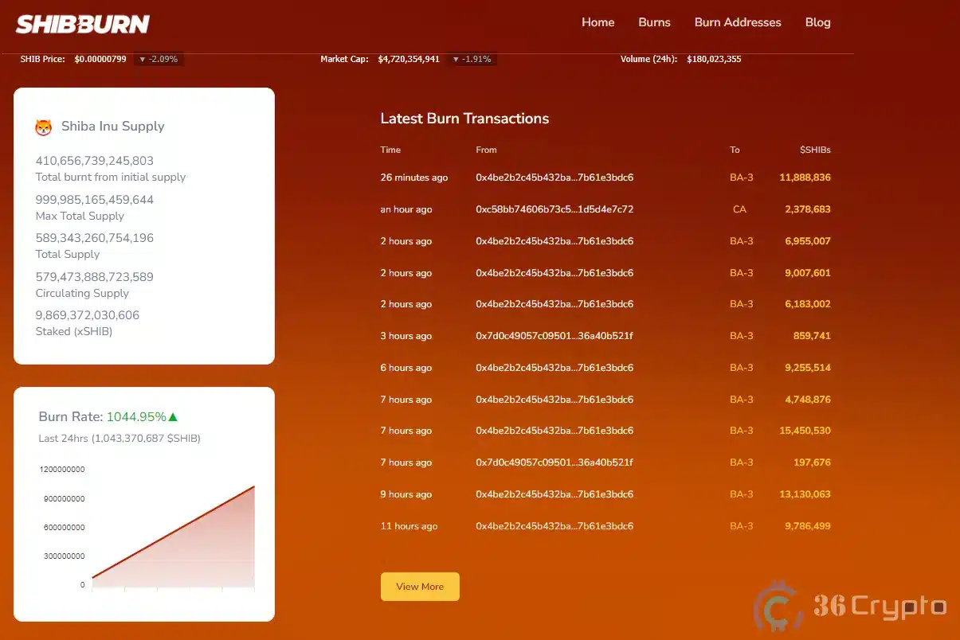Viewport: 960px width, 640px height.
Task: Click the Last 24hrs burn total text
Action: tap(120, 439)
